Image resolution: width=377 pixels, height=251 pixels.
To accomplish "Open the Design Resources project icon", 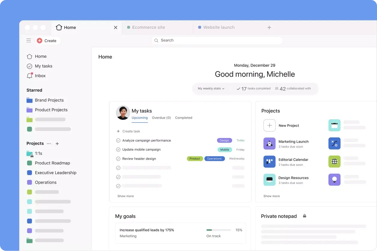I will (269, 180).
